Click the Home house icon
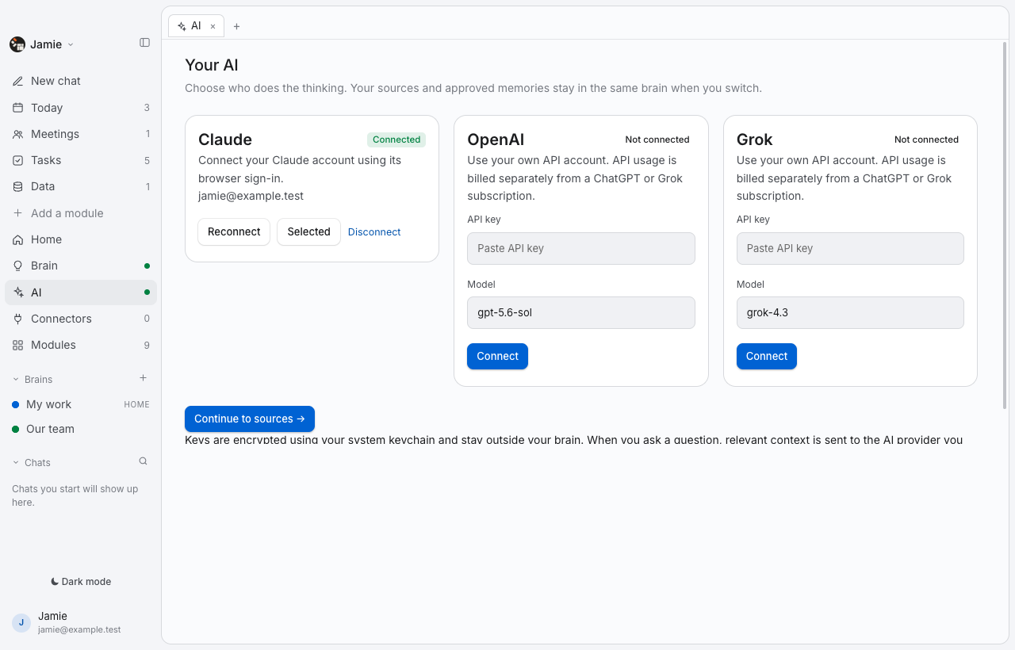The height and width of the screenshot is (650, 1015). tap(17, 239)
